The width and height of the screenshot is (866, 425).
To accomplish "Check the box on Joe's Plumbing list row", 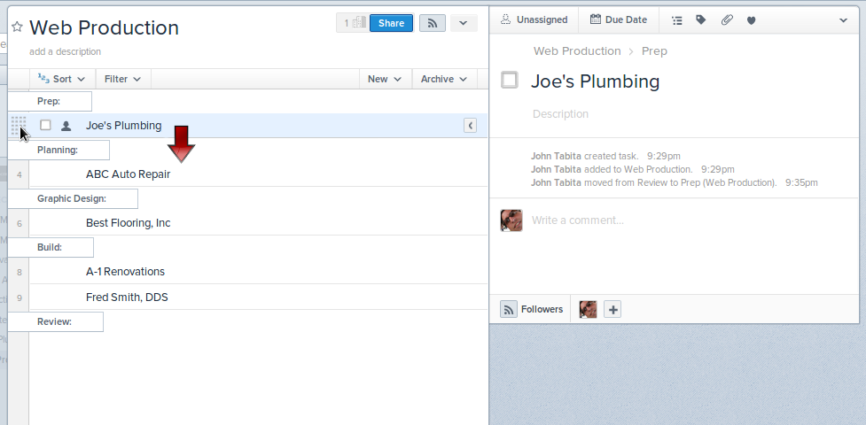I will pos(45,126).
